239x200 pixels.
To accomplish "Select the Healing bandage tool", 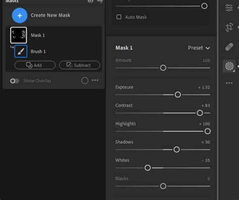I will pyautogui.click(x=229, y=47).
